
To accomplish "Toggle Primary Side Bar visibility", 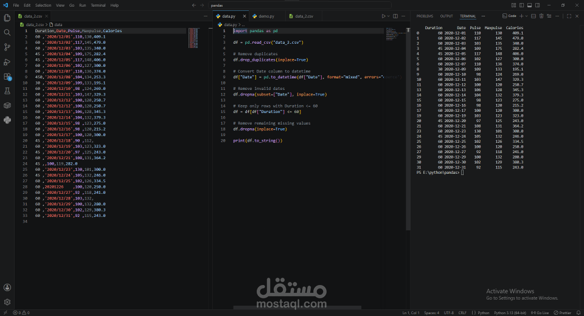I will [521, 5].
